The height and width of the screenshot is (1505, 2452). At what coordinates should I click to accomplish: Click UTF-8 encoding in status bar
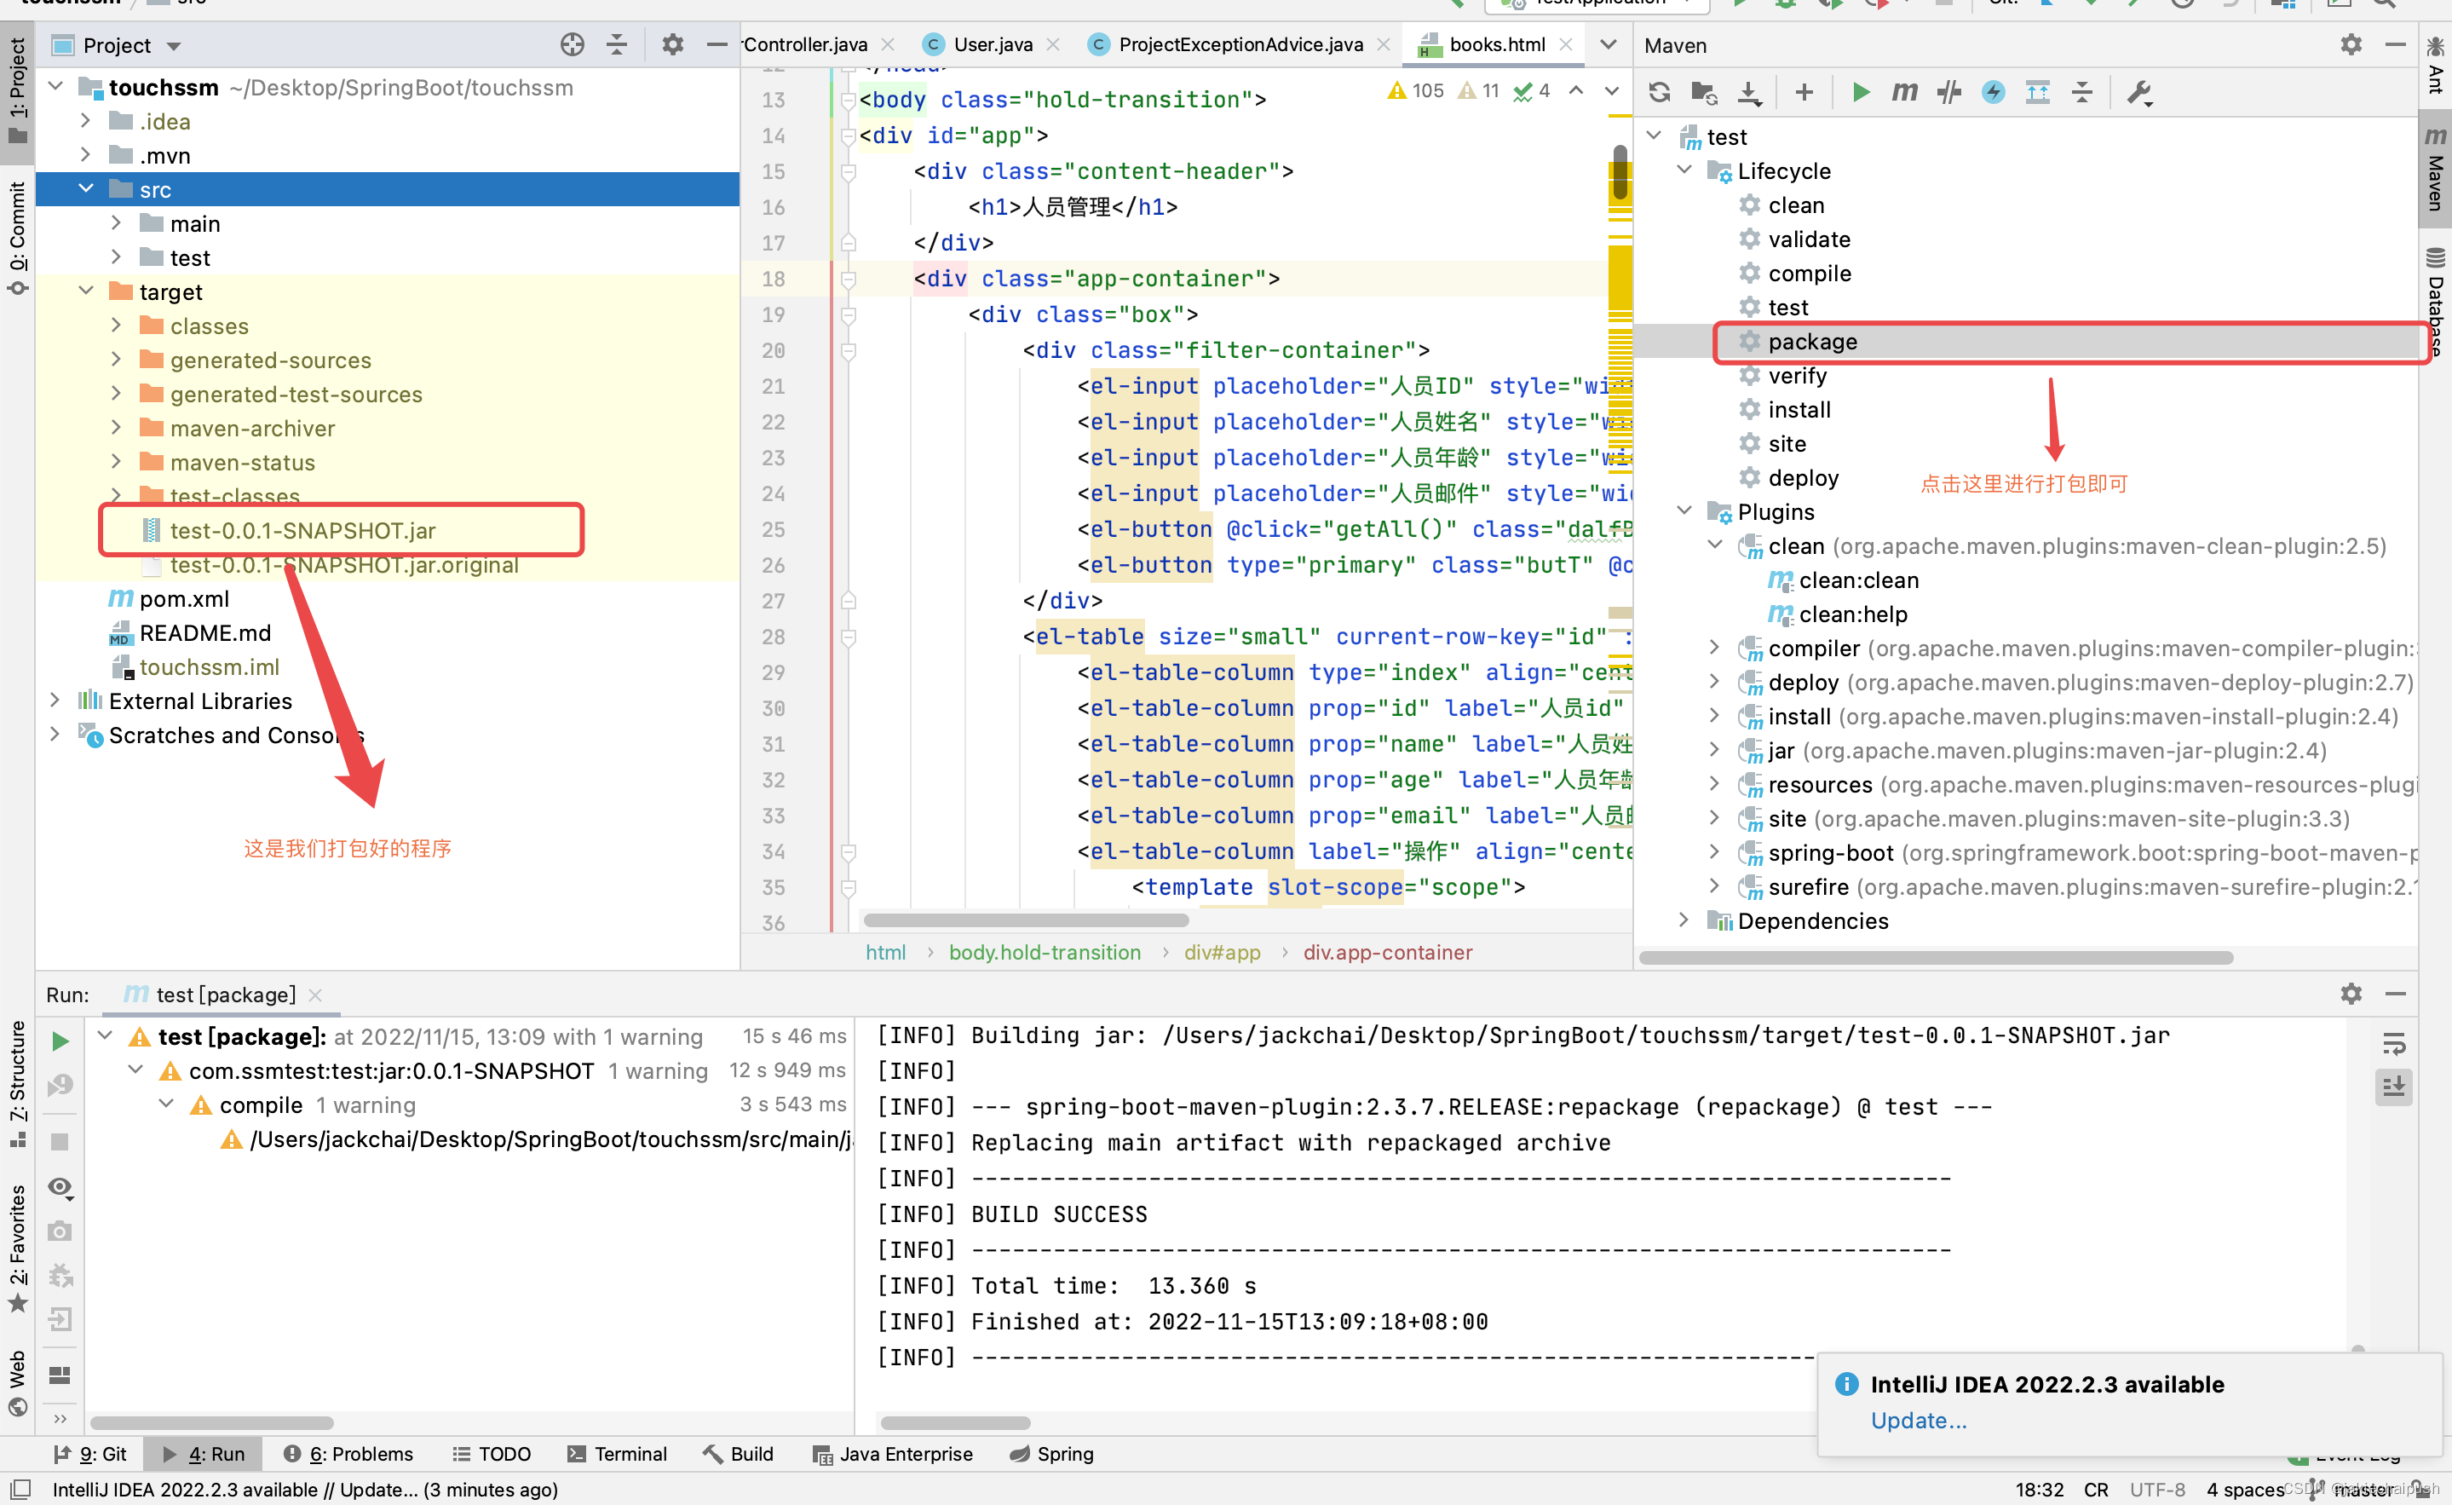pos(2156,1489)
